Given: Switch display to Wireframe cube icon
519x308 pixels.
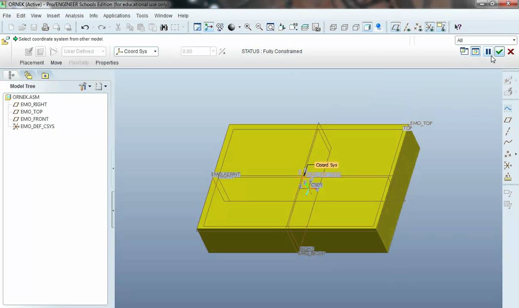Looking at the screenshot, I should tap(333, 27).
